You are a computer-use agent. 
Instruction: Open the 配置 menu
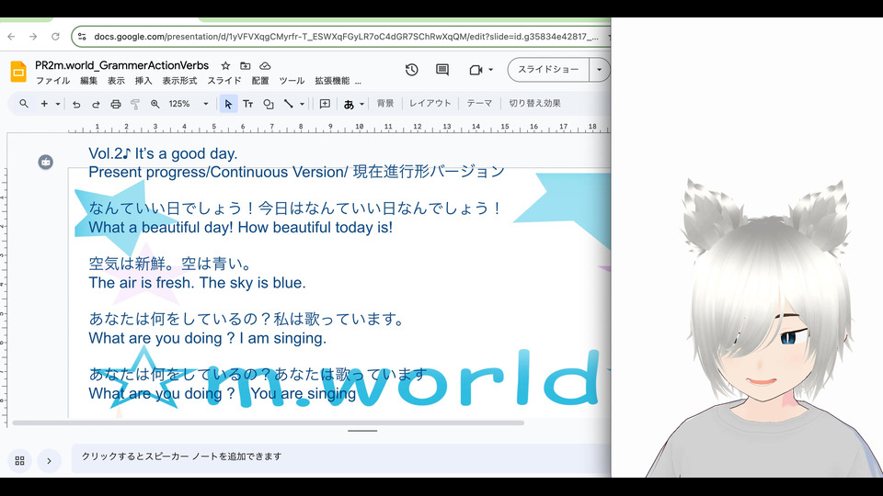click(260, 81)
